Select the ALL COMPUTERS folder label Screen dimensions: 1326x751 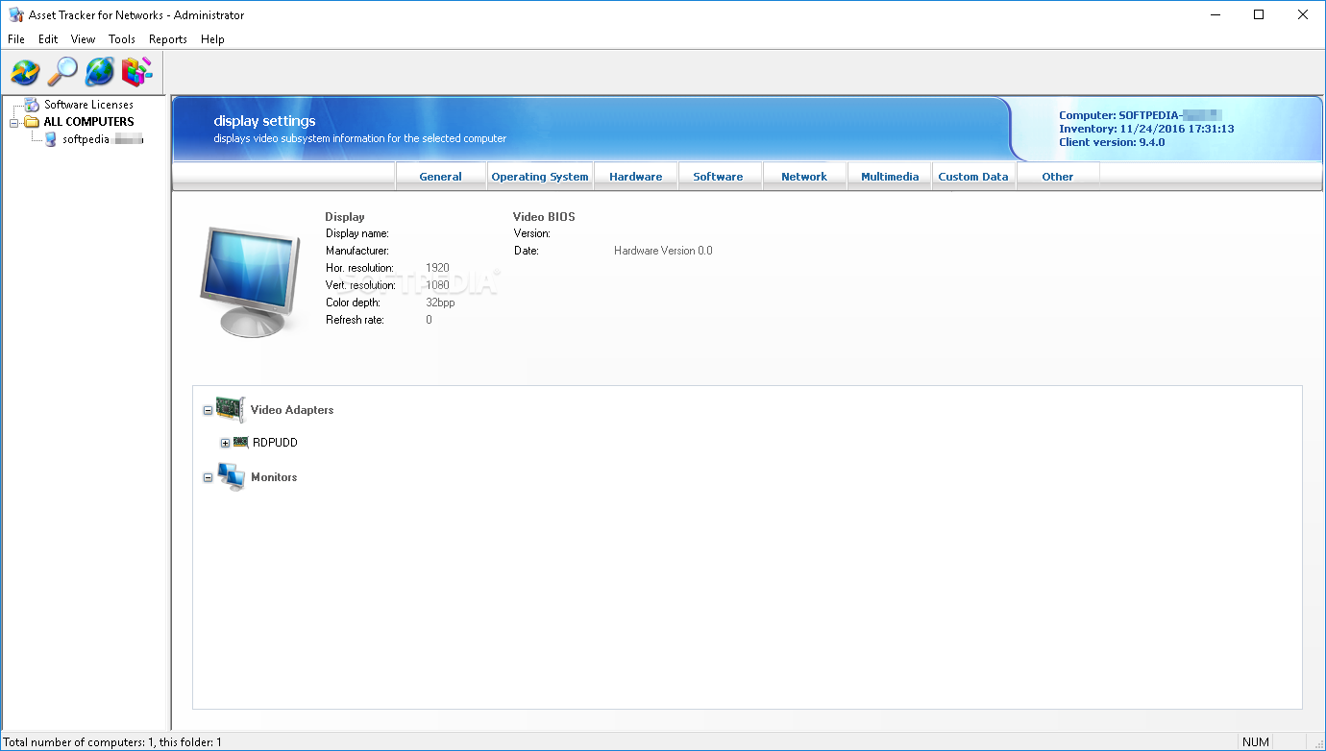coord(88,122)
